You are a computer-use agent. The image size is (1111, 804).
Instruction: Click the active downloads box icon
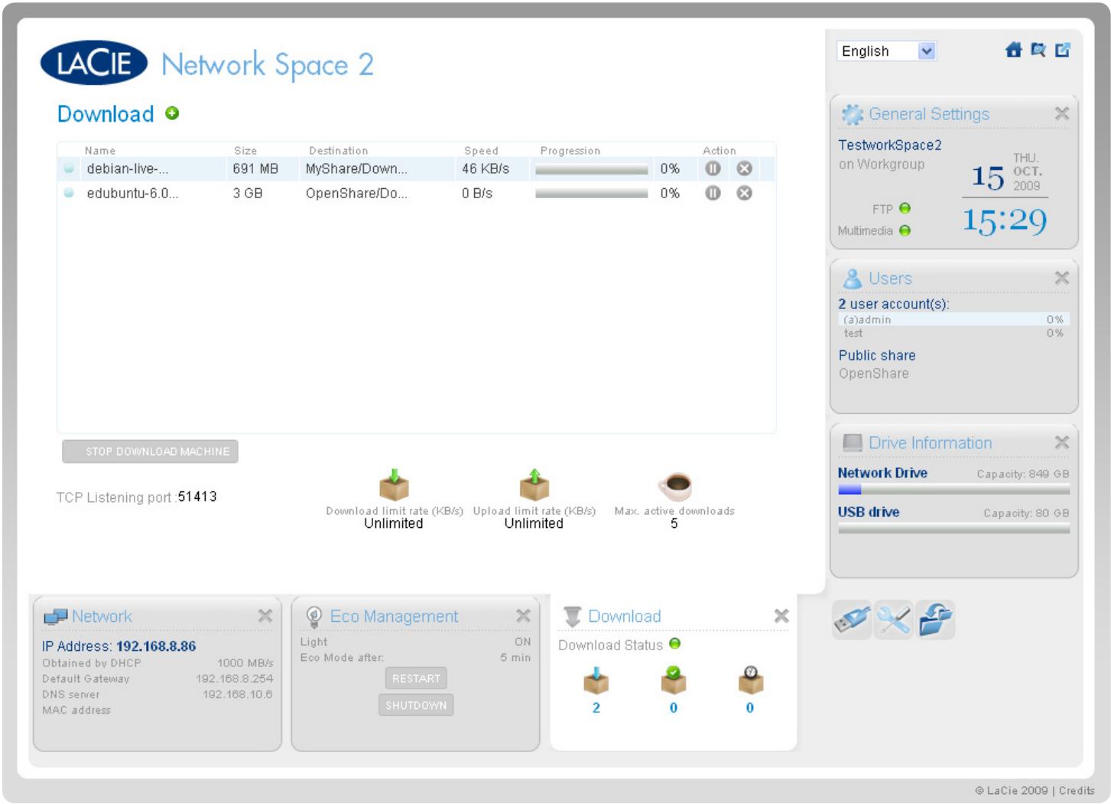tap(596, 679)
